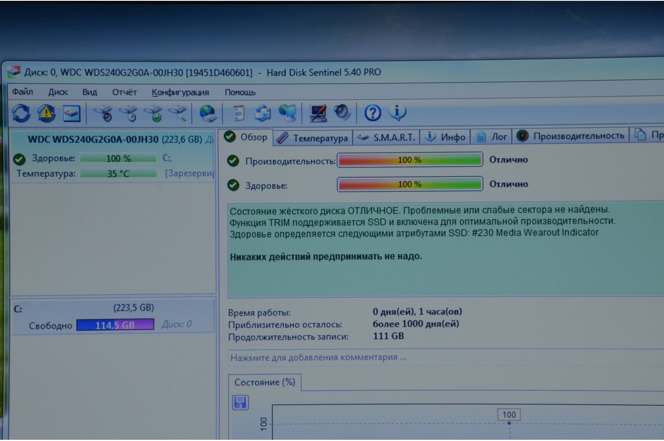Click the '(223,5 GB)' partition size
The width and height of the screenshot is (664, 441).
(x=133, y=307)
